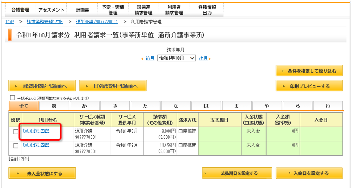Open the 国保連請求管理 menu
The image size is (352, 188).
click(143, 10)
